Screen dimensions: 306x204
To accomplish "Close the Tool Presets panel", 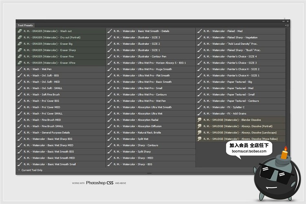I will [x=288, y=21].
